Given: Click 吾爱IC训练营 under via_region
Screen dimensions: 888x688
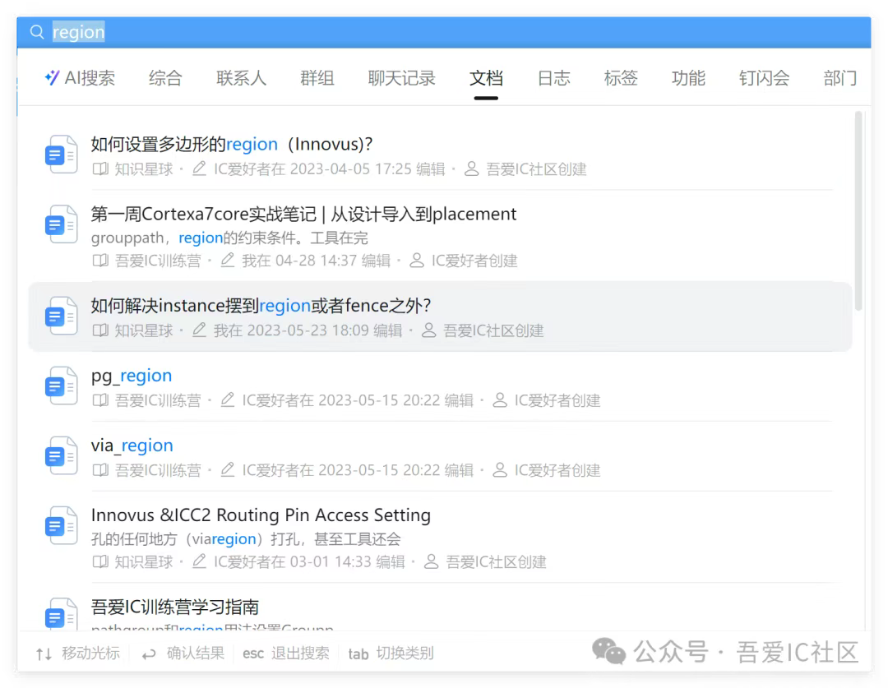Looking at the screenshot, I should click(x=158, y=470).
